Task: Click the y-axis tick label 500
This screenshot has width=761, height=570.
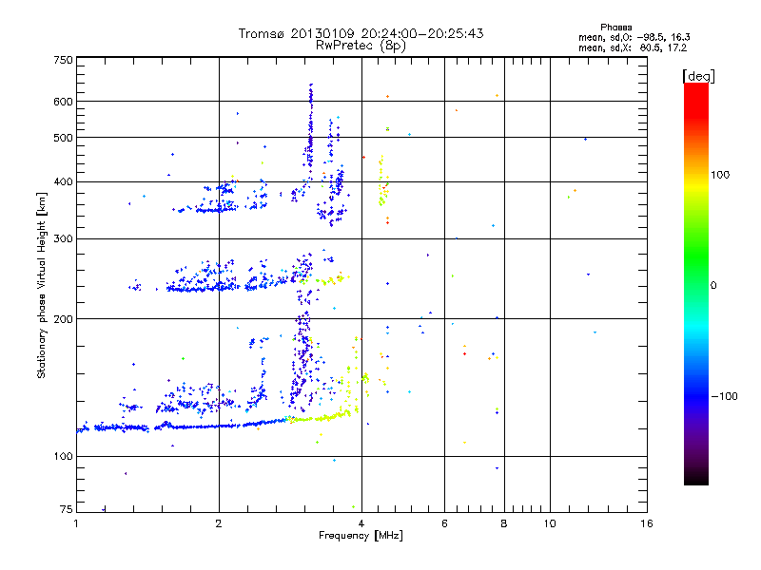Action: click(63, 138)
